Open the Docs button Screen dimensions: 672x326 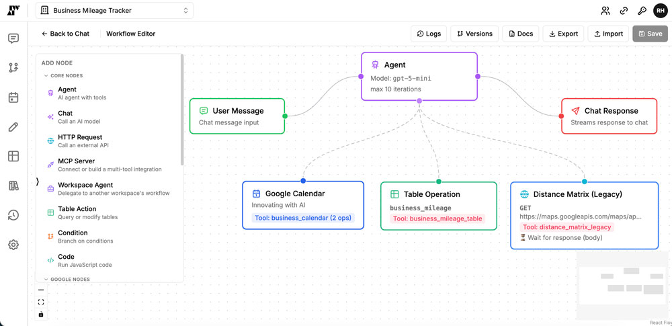521,34
